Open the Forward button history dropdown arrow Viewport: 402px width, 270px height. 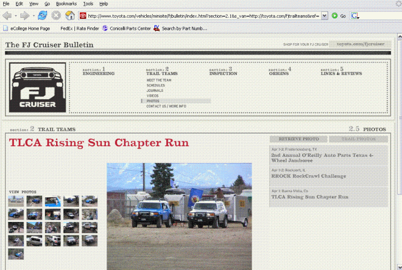click(x=33, y=16)
